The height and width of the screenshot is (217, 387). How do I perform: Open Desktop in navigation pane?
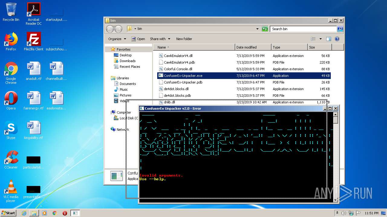pos(125,55)
